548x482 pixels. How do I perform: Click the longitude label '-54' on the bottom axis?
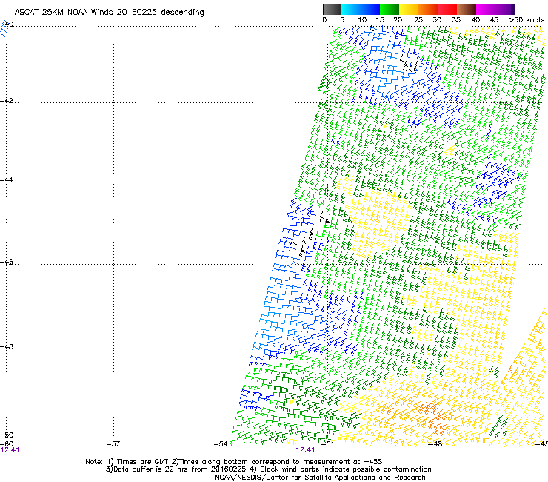[x=221, y=444]
